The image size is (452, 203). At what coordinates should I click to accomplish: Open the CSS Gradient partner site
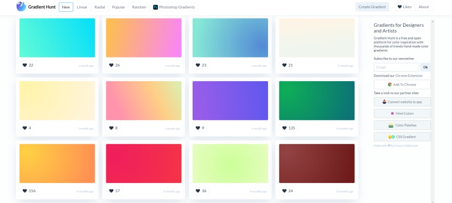[x=402, y=137]
